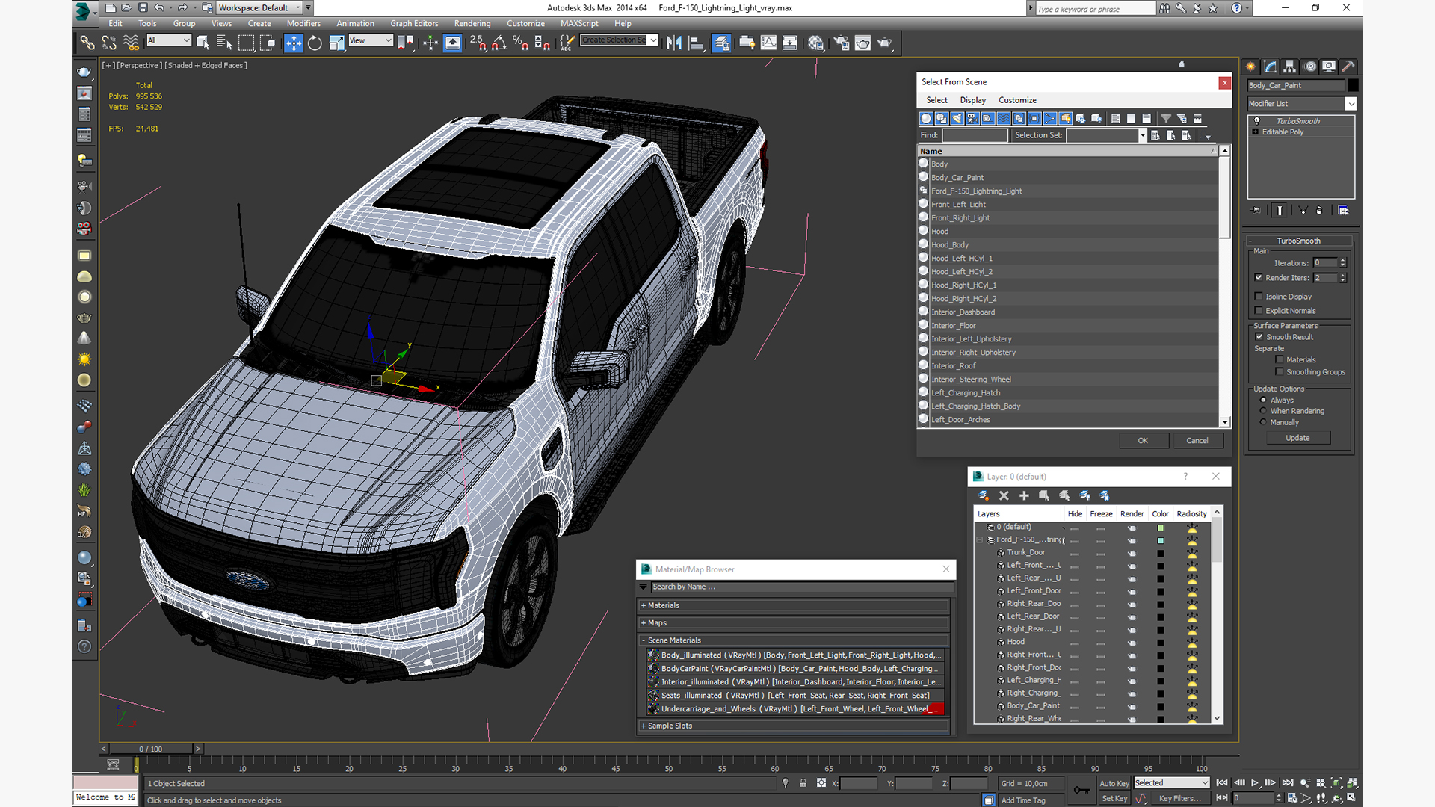The image size is (1435, 807).
Task: Collapse the Scene Materials group
Action: click(644, 640)
